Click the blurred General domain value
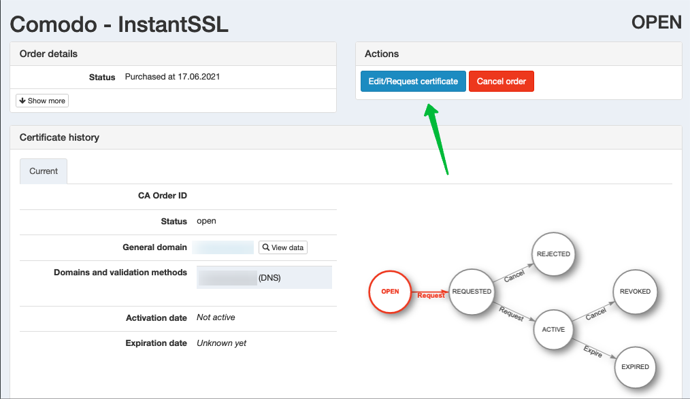This screenshot has height=399, width=690. coord(223,247)
